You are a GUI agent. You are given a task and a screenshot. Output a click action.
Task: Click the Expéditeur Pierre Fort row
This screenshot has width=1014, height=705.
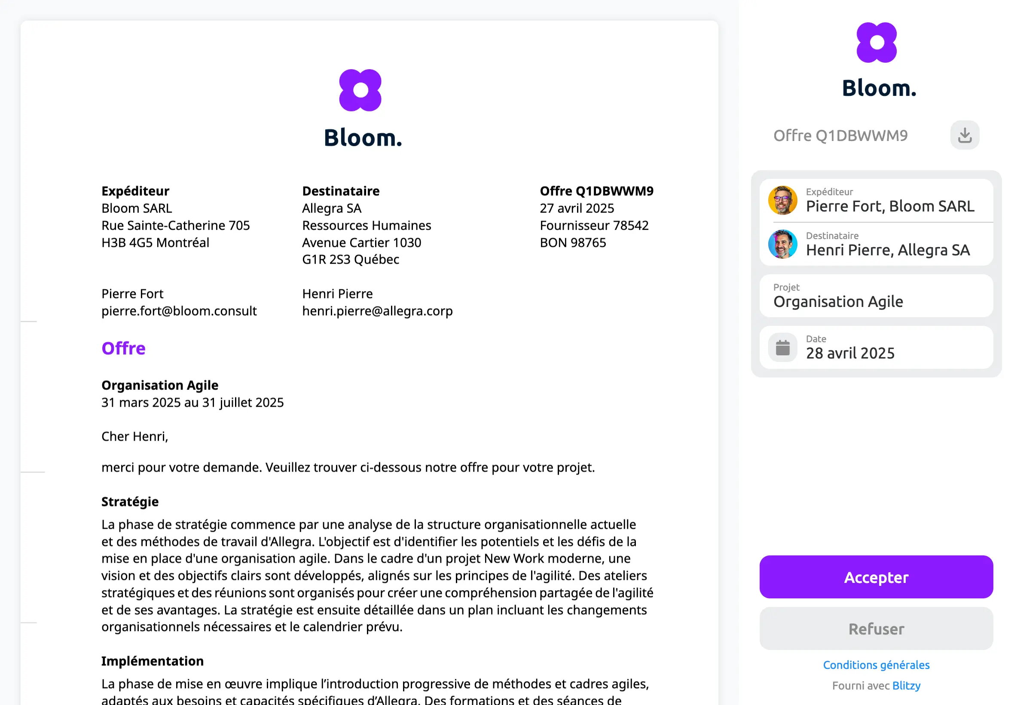pos(876,201)
